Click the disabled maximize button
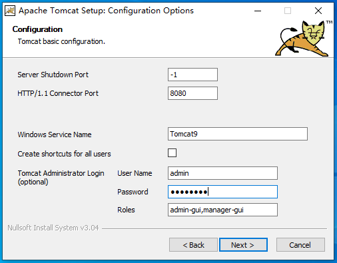 point(288,11)
